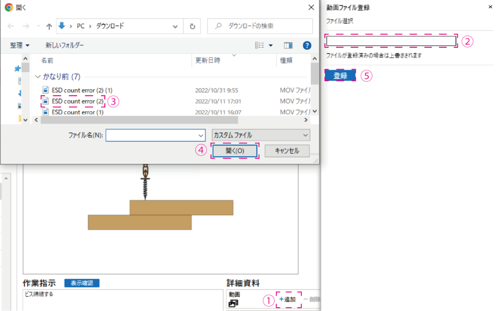
Task: Click the up-one-level folder arrow
Action: (49, 27)
